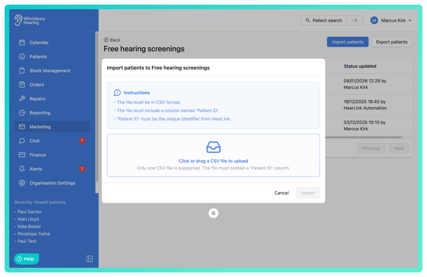This screenshot has height=277, width=427.
Task: Open recently viewed patient Paul Garton
Action: tap(30, 211)
